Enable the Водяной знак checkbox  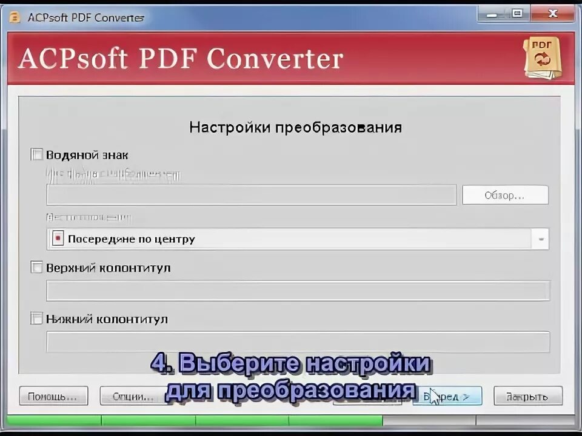36,154
